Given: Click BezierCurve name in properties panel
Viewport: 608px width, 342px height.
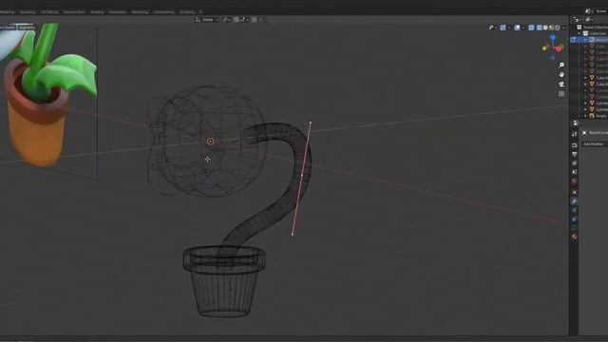Looking at the screenshot, I should [x=598, y=133].
